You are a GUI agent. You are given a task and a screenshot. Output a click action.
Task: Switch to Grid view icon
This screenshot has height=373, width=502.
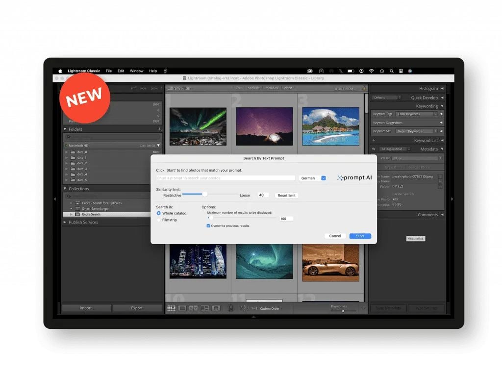pyautogui.click(x=171, y=308)
